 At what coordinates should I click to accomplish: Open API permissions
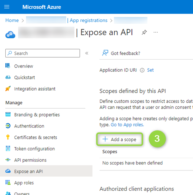tap(30, 160)
